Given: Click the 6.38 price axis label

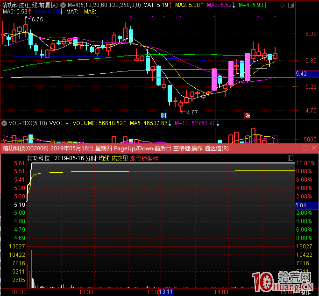Looking at the screenshot, I should pos(311,34).
